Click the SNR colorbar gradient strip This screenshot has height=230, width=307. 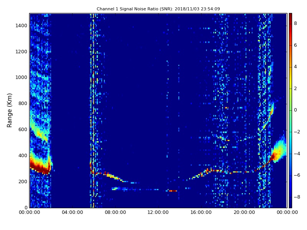tap(290, 110)
